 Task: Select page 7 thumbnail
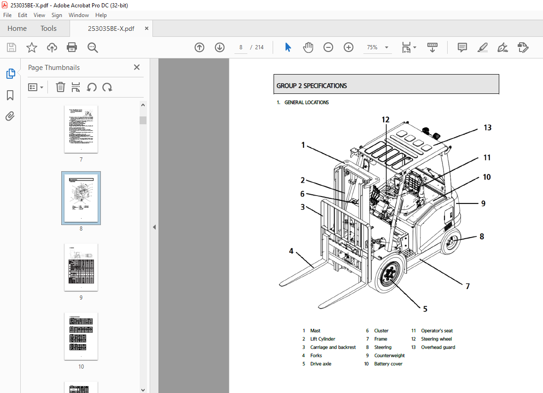point(81,129)
